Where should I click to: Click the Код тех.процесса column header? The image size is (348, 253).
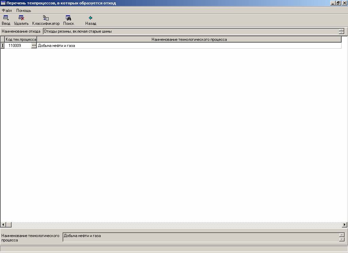[x=21, y=39]
